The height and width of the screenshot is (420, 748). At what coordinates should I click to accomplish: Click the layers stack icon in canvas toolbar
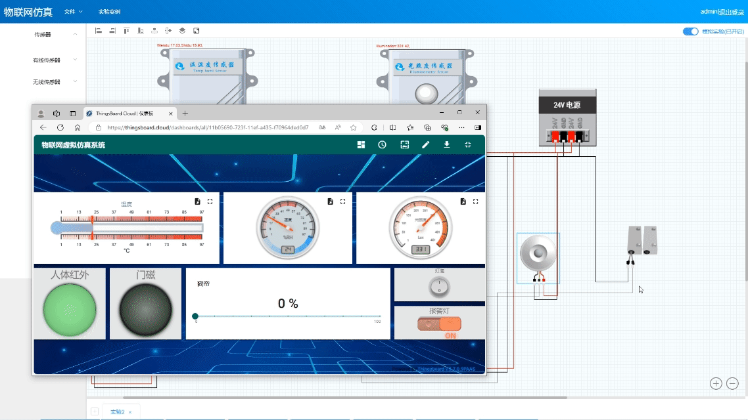click(x=182, y=31)
